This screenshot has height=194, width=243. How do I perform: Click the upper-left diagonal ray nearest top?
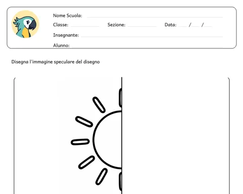(99, 105)
